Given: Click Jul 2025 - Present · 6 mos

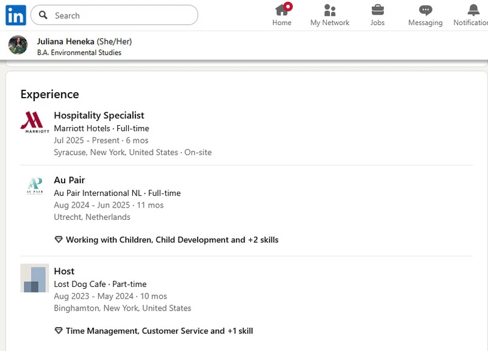Looking at the screenshot, I should (x=101, y=140).
